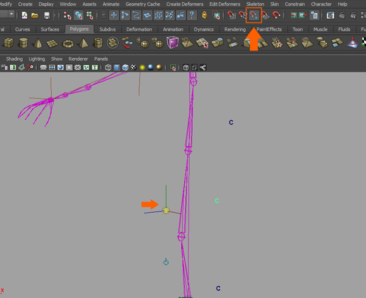This screenshot has width=366, height=298.
Task: Create a polygon pipe from shelf
Action: click(98, 43)
